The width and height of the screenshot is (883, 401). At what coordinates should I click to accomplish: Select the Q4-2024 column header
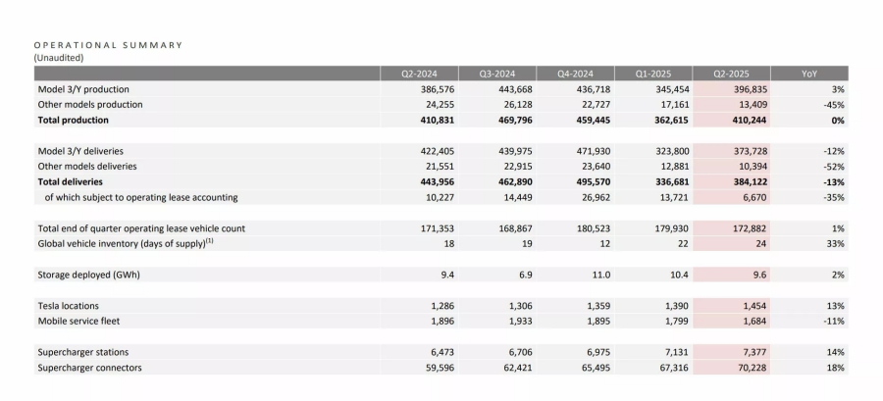pyautogui.click(x=575, y=74)
